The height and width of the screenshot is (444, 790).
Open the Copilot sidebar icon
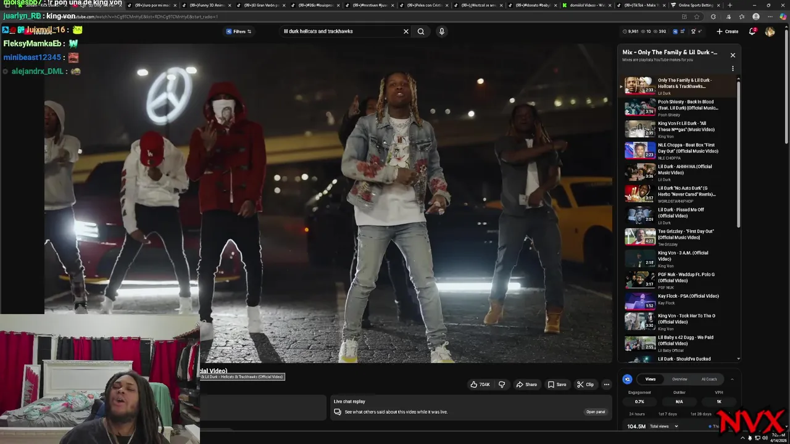point(782,17)
